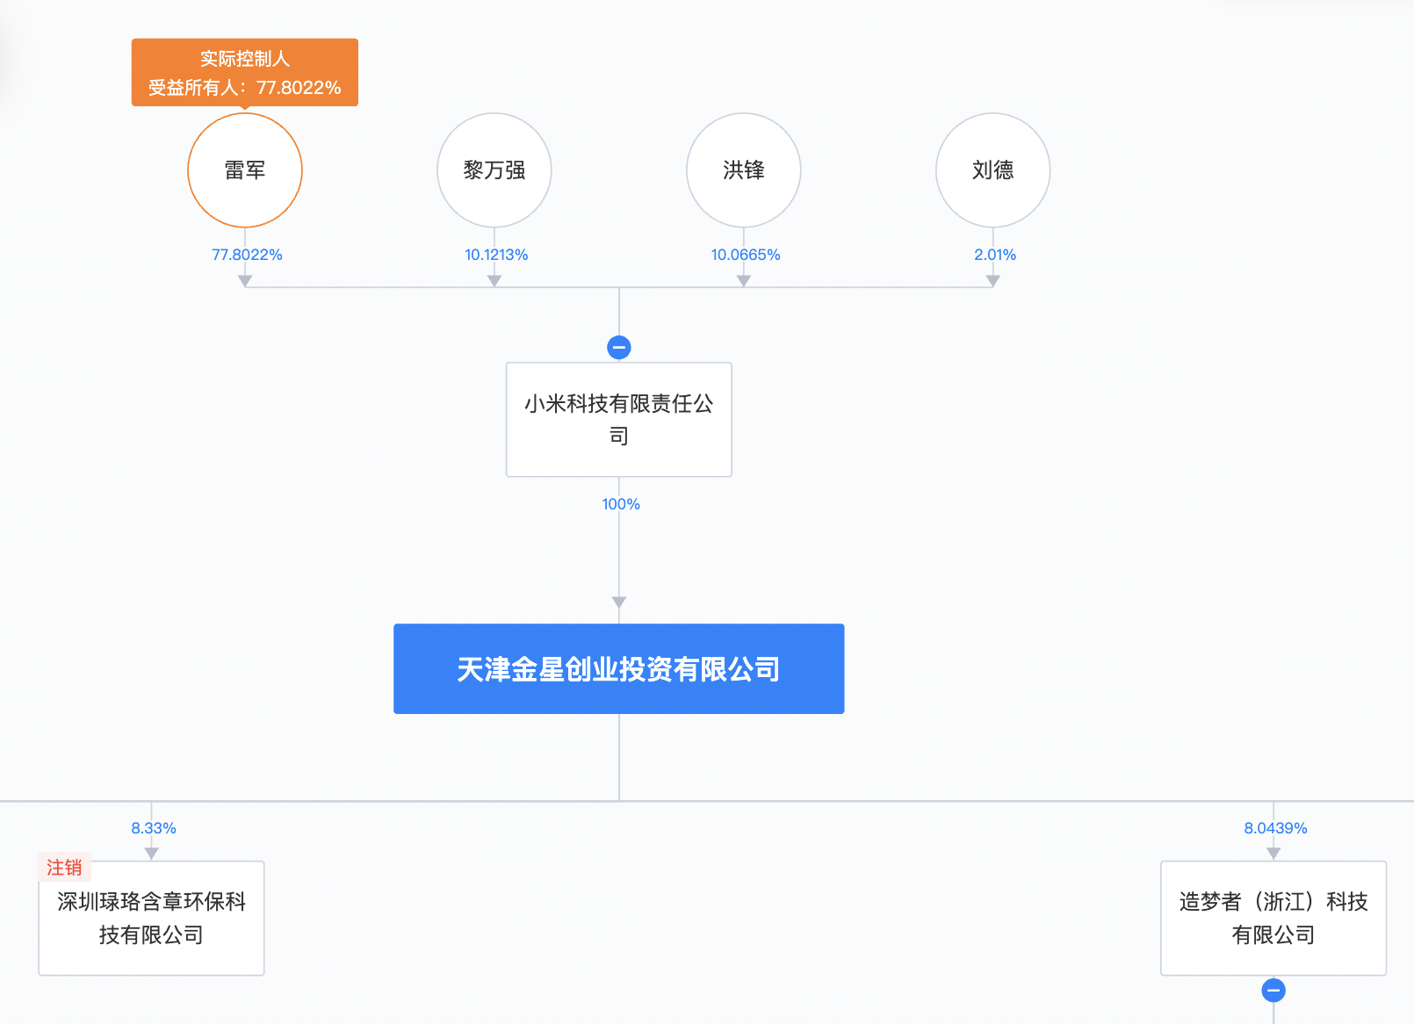Click the 8.0439% investment percentage

[1275, 828]
